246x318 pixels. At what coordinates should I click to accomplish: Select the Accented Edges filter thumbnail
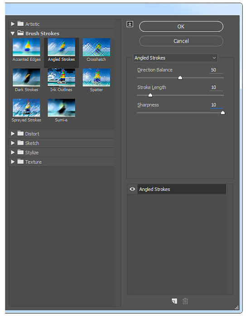pos(26,47)
